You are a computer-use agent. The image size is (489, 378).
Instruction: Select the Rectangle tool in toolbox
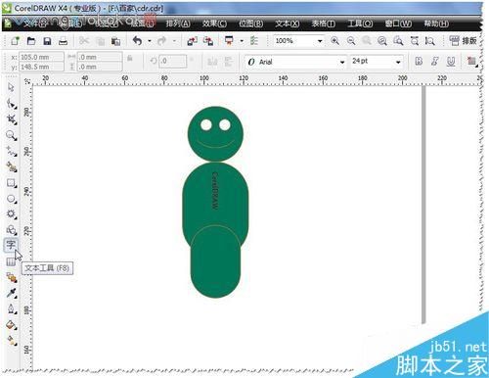[12, 183]
